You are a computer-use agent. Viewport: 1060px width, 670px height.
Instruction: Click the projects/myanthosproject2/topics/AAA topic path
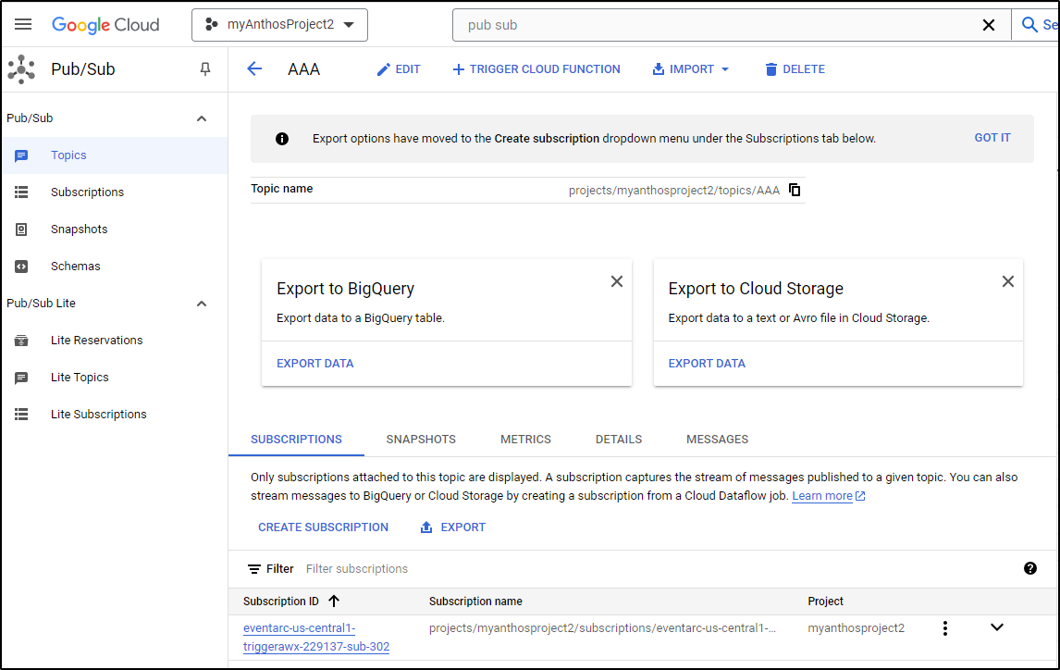(674, 191)
